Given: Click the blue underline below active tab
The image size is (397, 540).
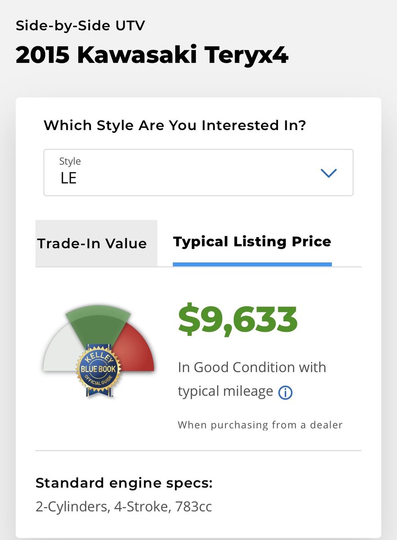Looking at the screenshot, I should tap(252, 264).
